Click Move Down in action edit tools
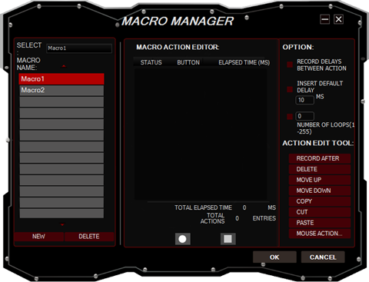Image resolution: width=369 pixels, height=282 pixels. pos(320,191)
